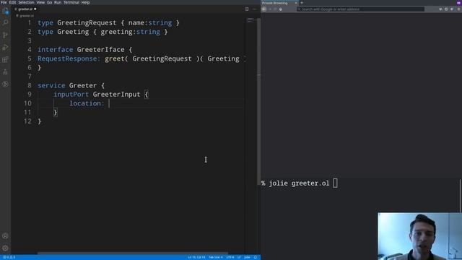
Task: Click 'GreeterIface' on line 4
Action: pyautogui.click(x=100, y=50)
